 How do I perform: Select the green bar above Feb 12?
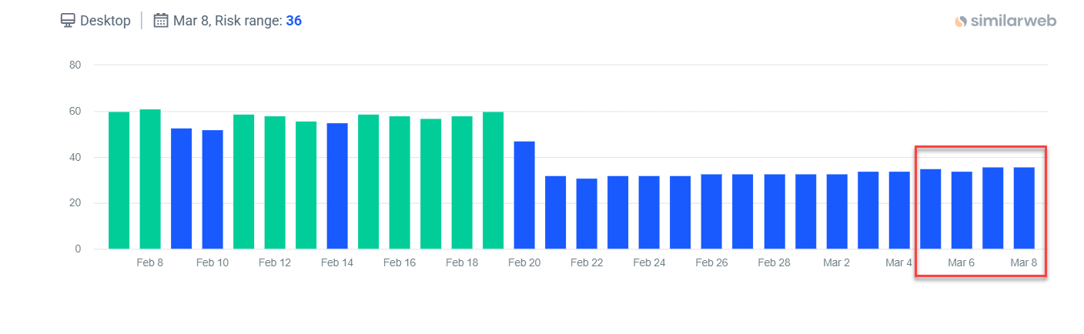[x=275, y=182]
